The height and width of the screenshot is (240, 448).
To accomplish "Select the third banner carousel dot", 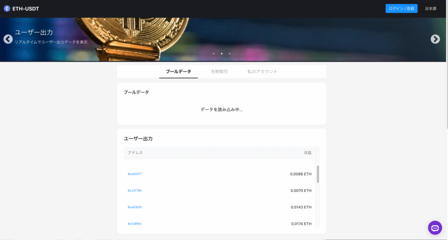I will pos(229,54).
